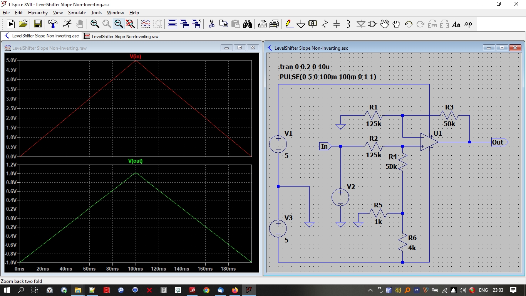Click the Copy icon in toolbar
Viewport: 526px width, 296px height.
click(223, 24)
